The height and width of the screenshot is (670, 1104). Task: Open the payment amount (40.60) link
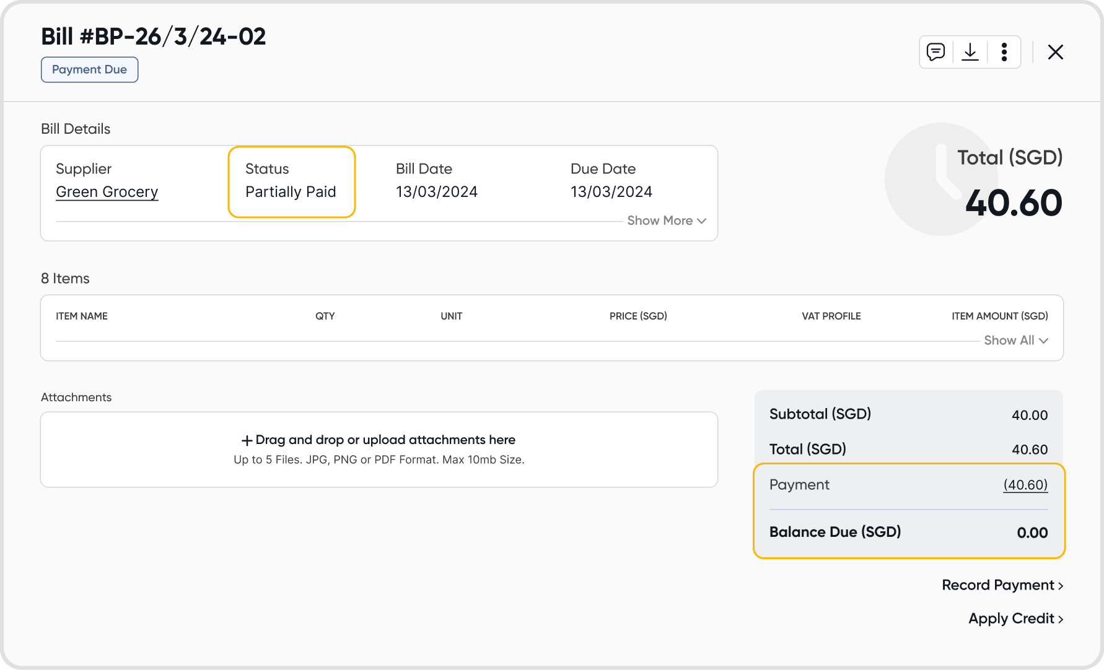pyautogui.click(x=1025, y=485)
